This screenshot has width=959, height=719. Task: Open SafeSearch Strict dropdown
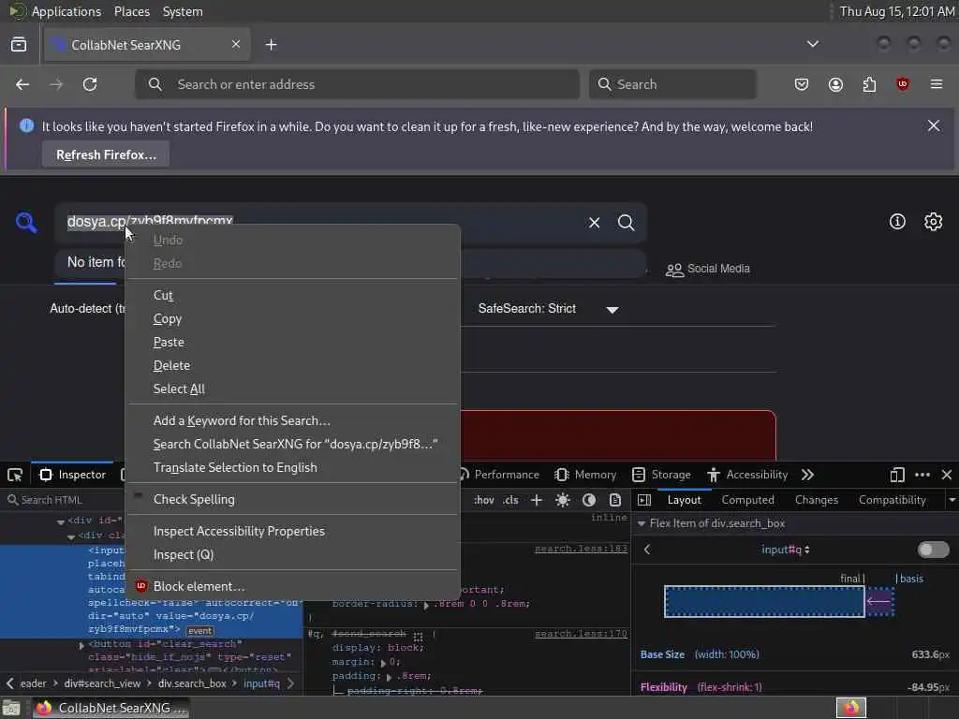tap(548, 309)
